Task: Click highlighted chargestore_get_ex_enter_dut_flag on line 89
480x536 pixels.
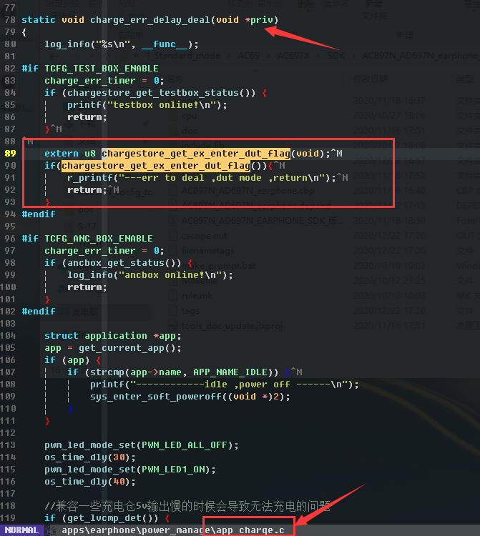Action: click(196, 154)
